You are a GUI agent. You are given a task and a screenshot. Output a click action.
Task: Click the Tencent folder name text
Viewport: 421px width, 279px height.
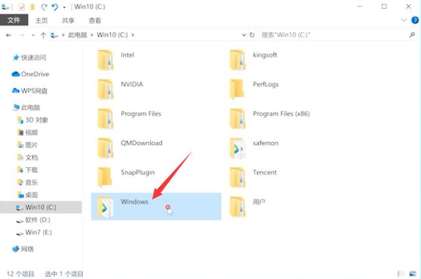[265, 172]
